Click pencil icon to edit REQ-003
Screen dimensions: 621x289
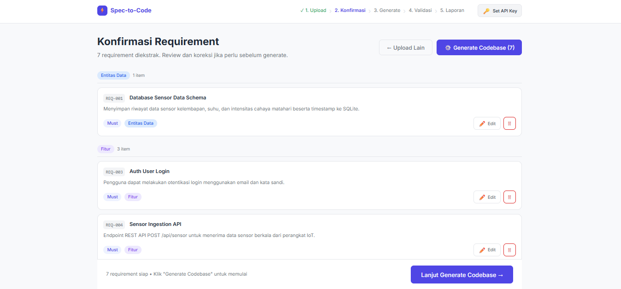(x=482, y=197)
